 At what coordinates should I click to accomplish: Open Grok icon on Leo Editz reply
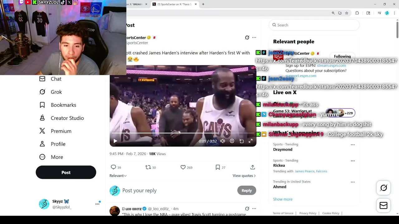click(247, 208)
